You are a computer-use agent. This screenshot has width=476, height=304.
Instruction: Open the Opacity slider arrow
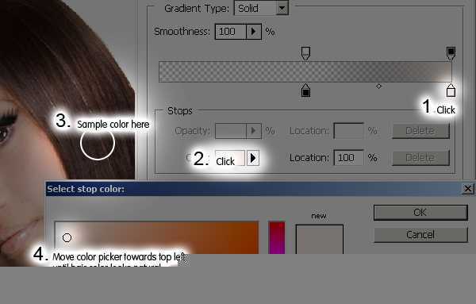click(x=254, y=131)
